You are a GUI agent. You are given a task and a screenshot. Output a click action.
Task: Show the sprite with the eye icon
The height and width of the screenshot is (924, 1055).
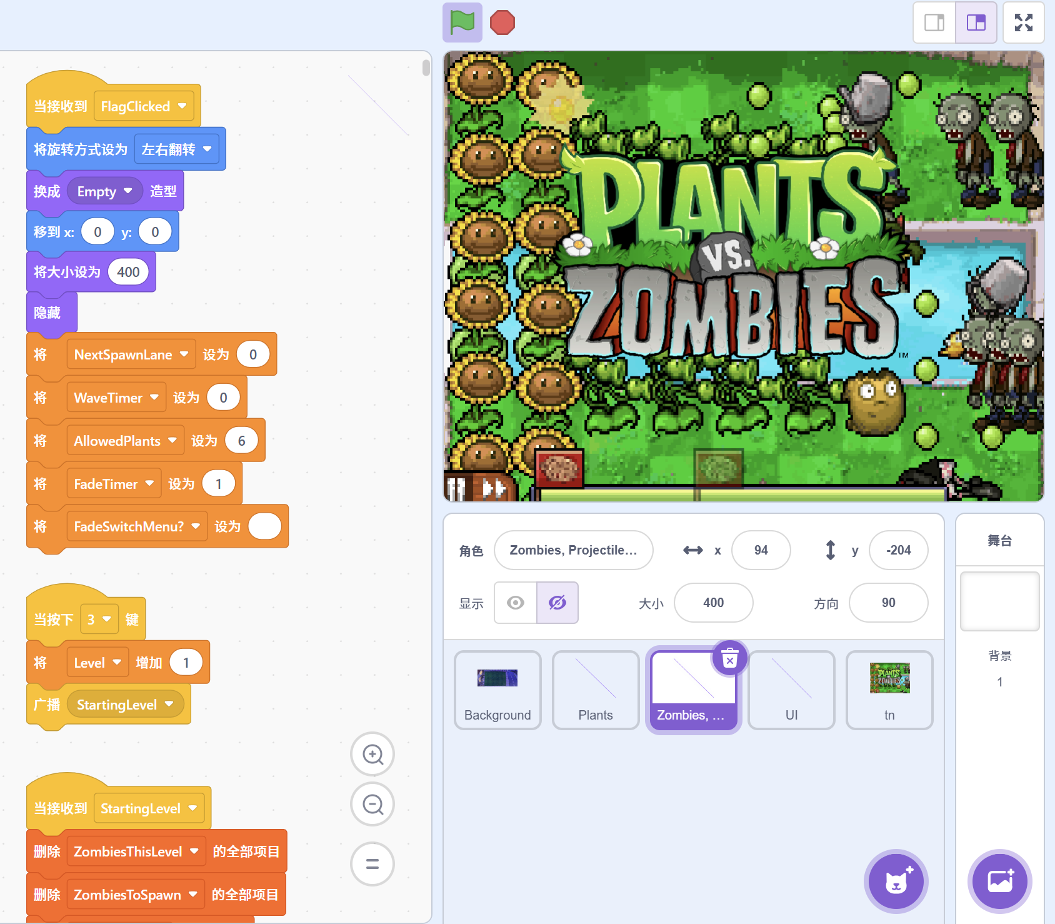click(516, 603)
